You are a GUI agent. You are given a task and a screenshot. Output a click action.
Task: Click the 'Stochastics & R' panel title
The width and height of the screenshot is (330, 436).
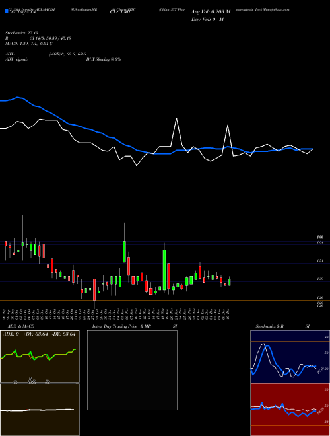pos(270,326)
